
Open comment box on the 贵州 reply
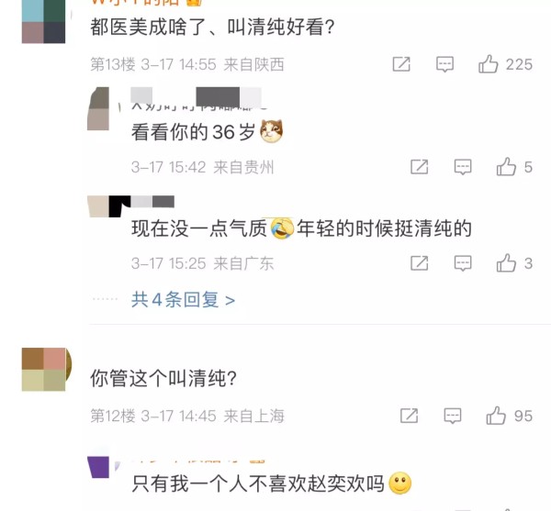point(463,167)
